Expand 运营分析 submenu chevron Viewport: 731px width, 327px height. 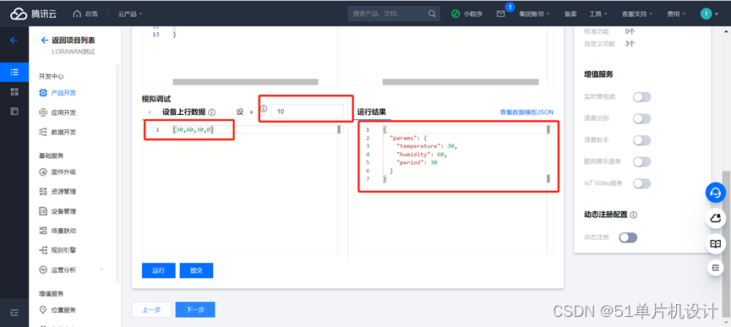click(101, 270)
